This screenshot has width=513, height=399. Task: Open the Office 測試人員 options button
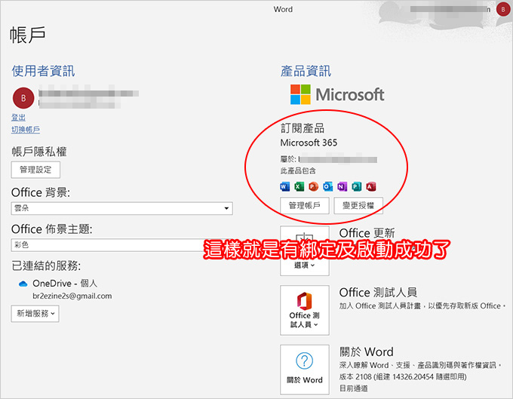(x=305, y=310)
